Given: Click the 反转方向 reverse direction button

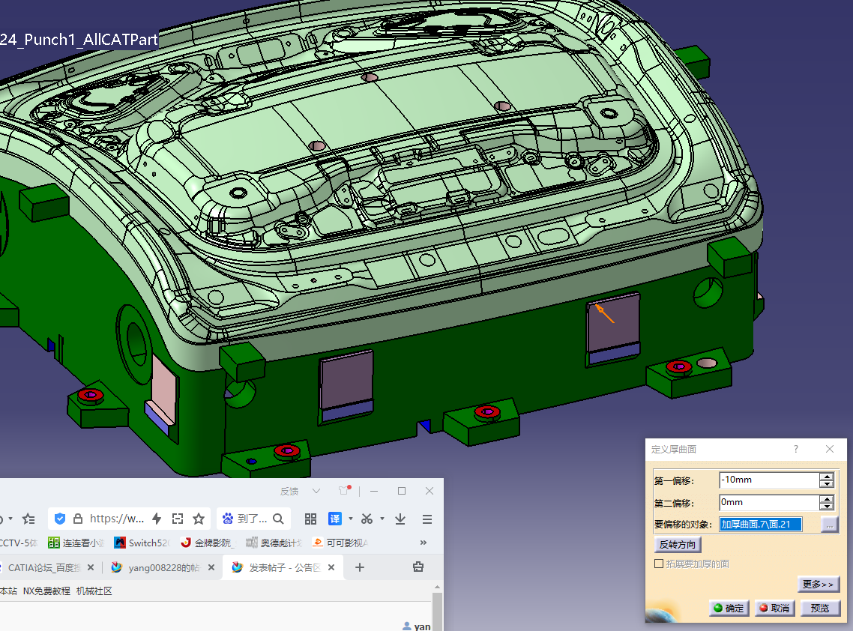Looking at the screenshot, I should tap(678, 544).
